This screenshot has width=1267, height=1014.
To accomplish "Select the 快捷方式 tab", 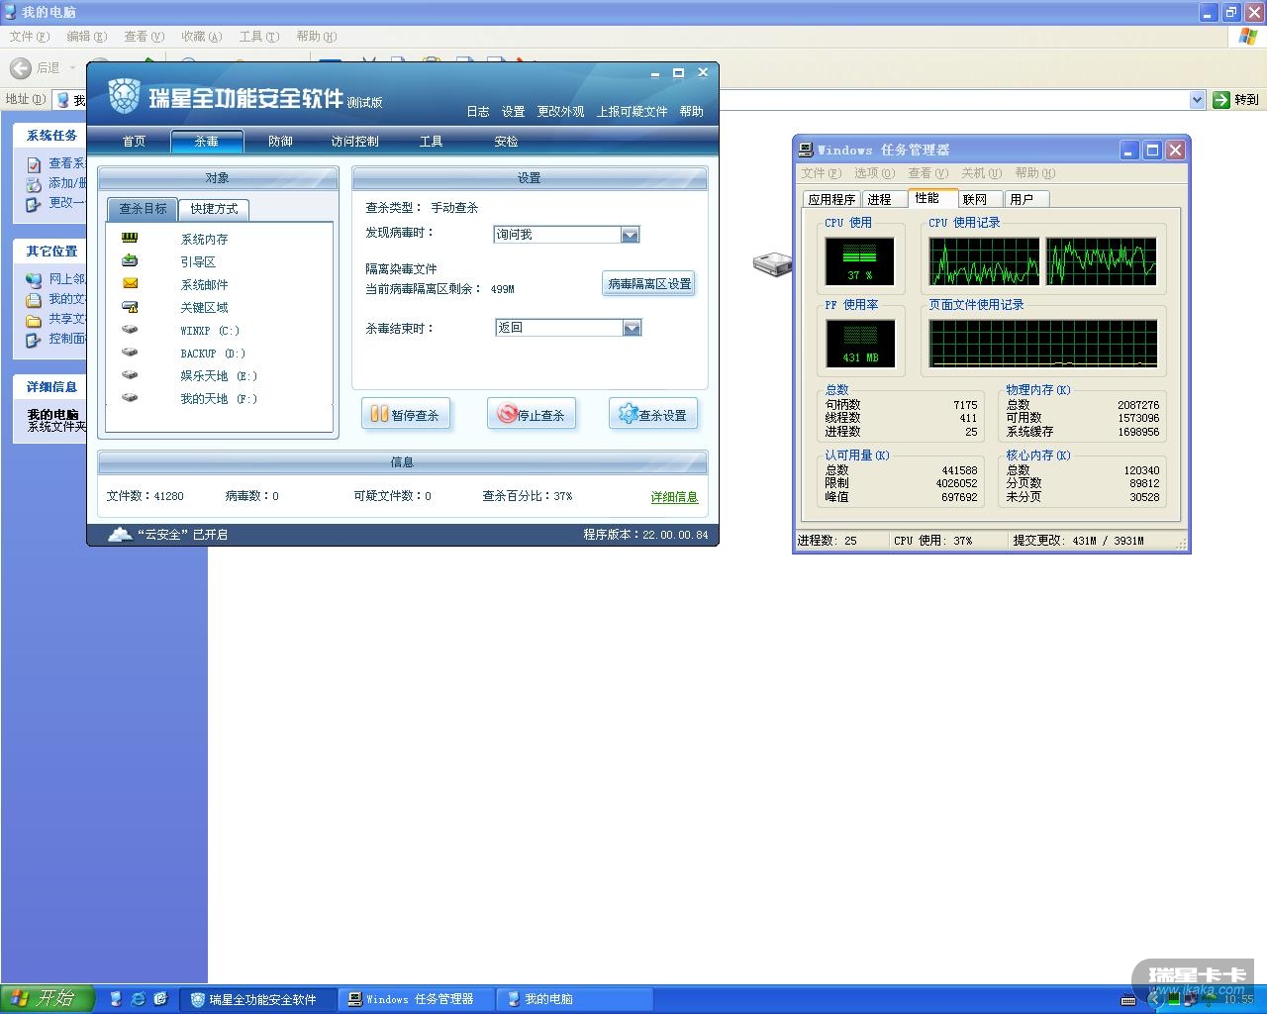I will click(215, 209).
